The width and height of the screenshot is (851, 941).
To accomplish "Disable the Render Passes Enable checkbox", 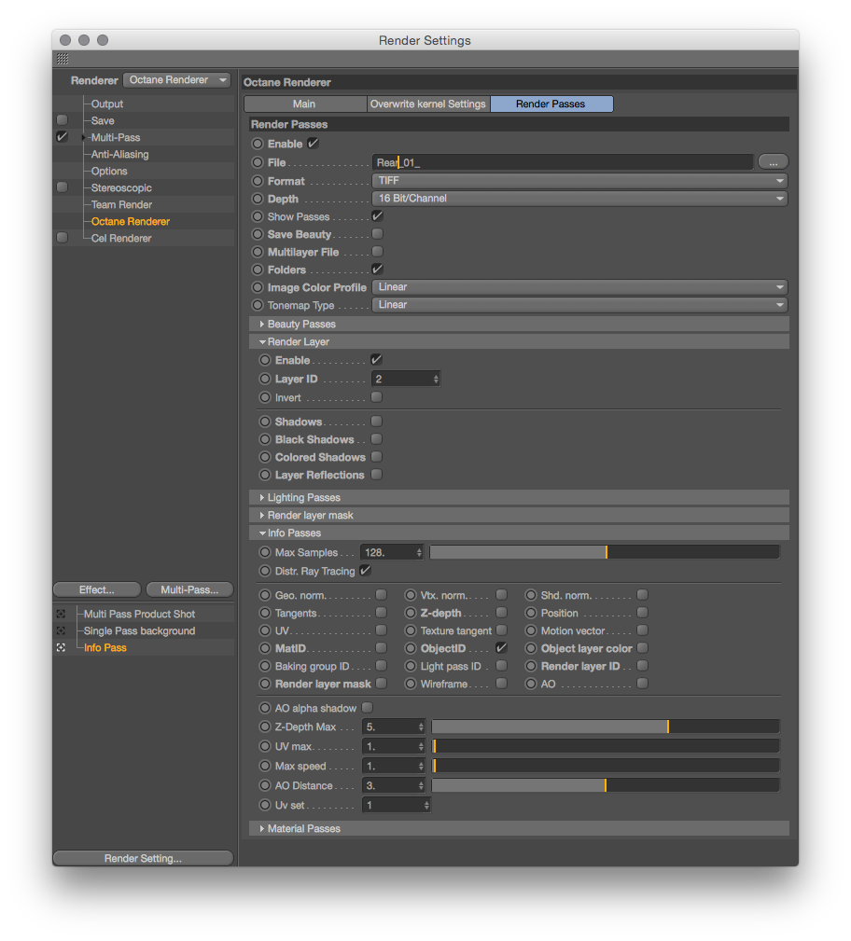I will 313,144.
